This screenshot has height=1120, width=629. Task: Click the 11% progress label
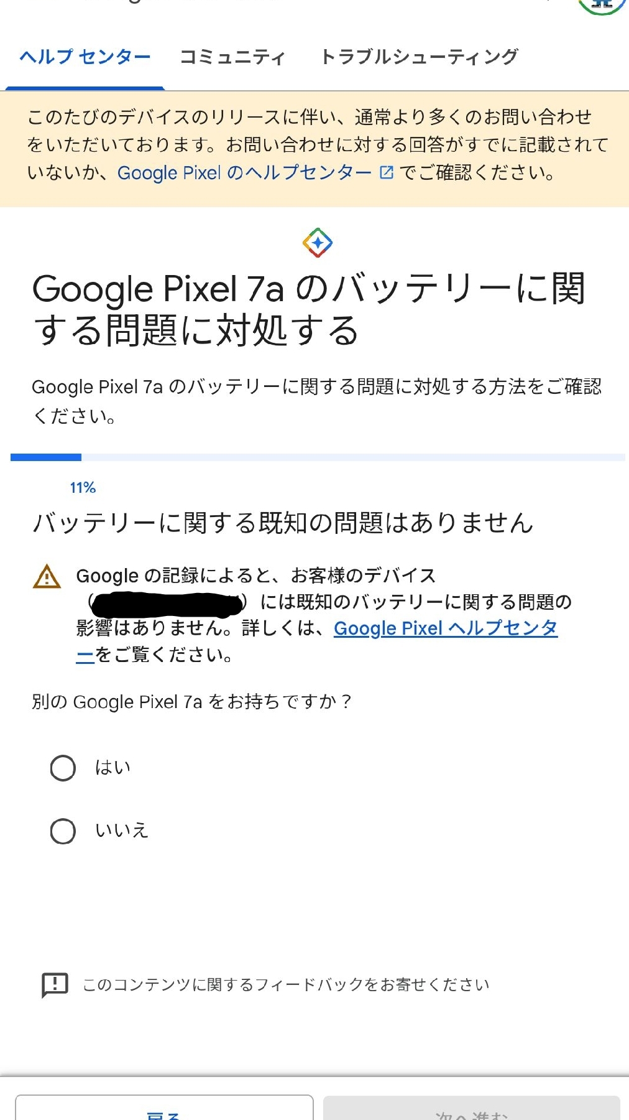click(83, 488)
